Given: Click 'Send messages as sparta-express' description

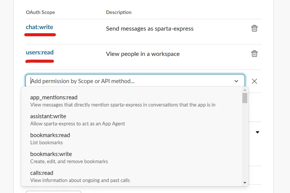Looking at the screenshot, I should [x=150, y=29].
